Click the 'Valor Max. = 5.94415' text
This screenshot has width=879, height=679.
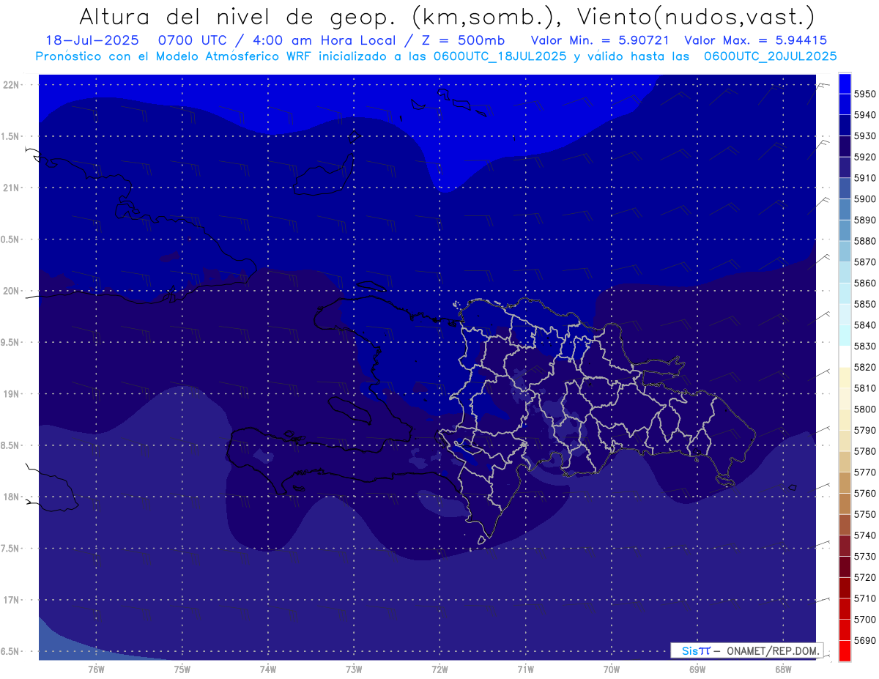[x=755, y=40]
